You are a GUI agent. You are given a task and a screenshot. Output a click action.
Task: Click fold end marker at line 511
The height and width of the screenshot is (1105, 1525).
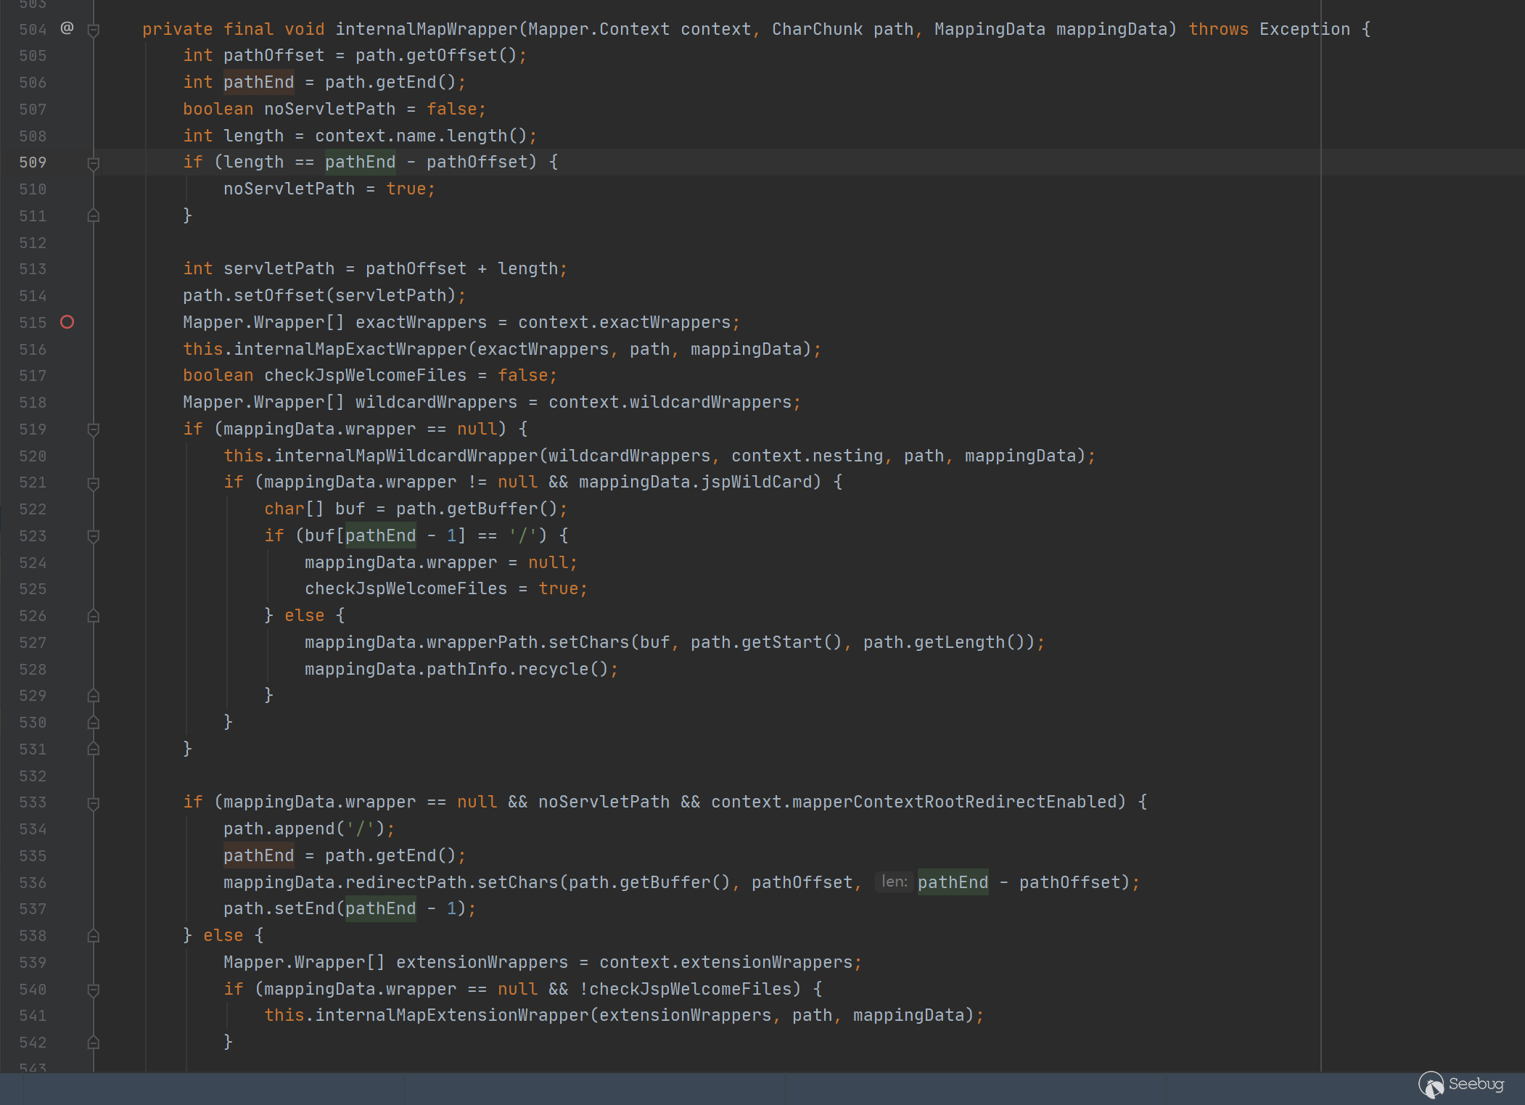coord(93,215)
